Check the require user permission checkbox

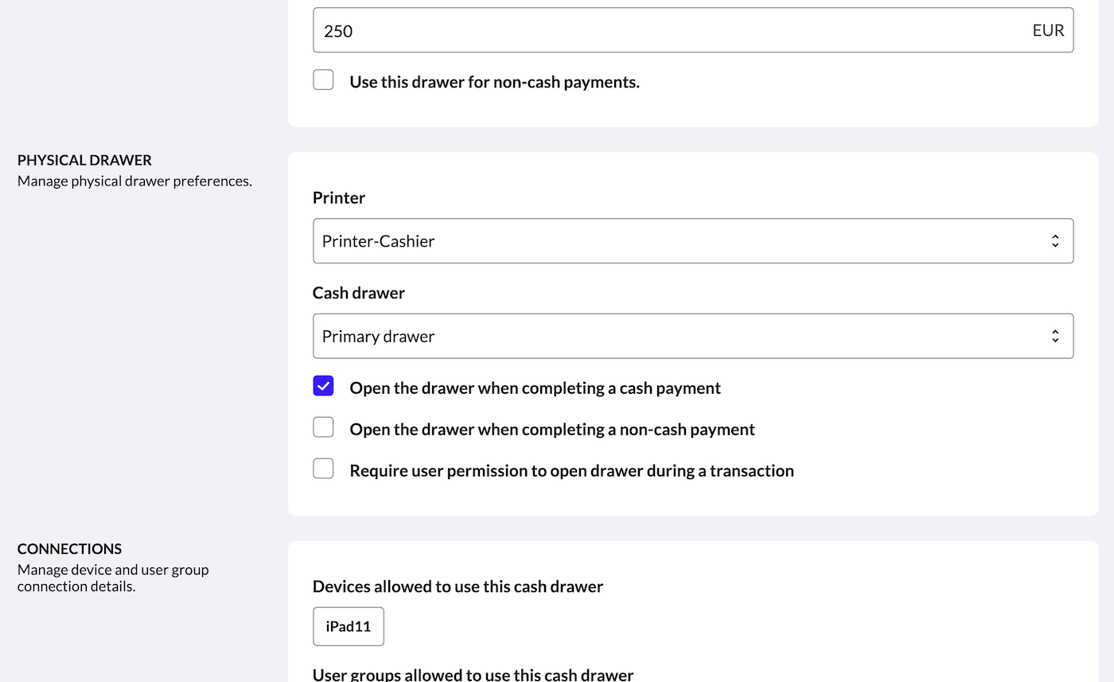pos(323,470)
